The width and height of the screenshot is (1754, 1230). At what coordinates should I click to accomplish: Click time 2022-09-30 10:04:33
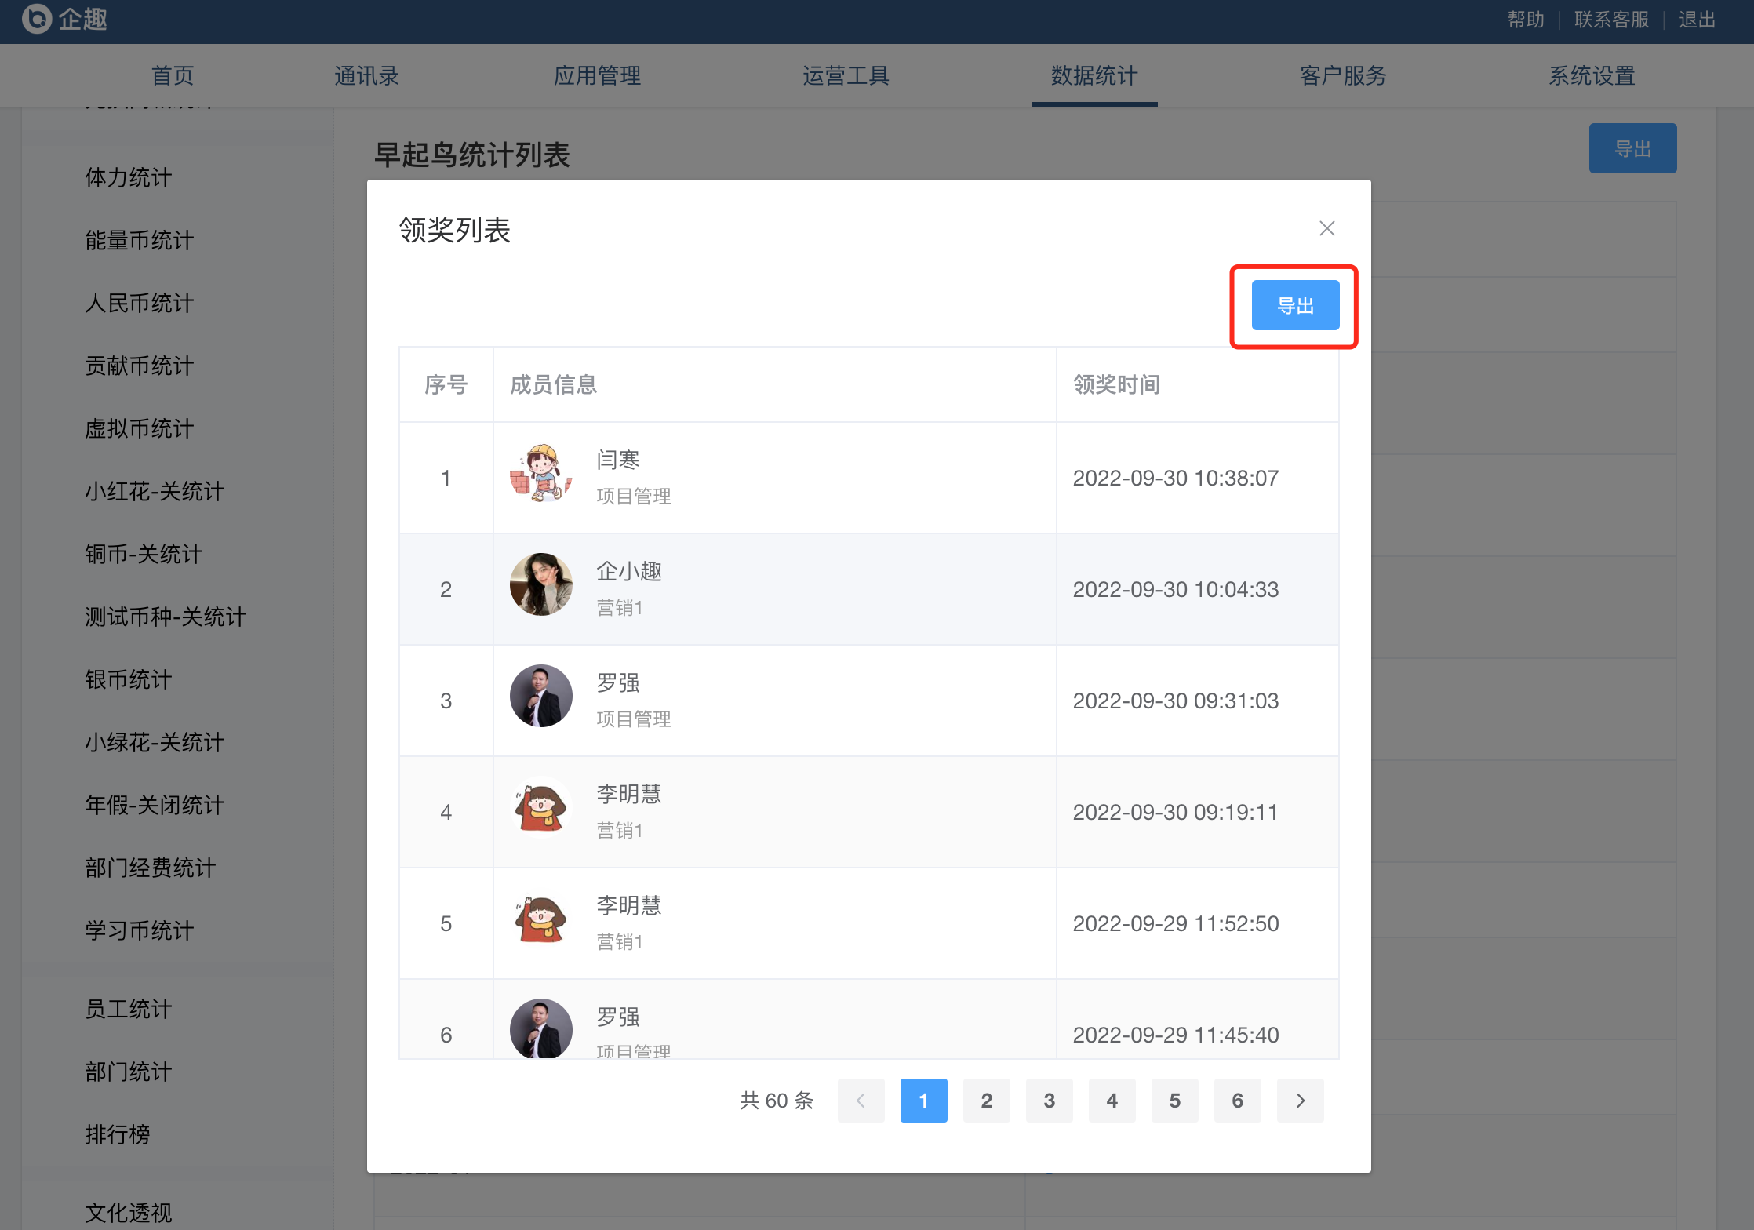pyautogui.click(x=1176, y=589)
